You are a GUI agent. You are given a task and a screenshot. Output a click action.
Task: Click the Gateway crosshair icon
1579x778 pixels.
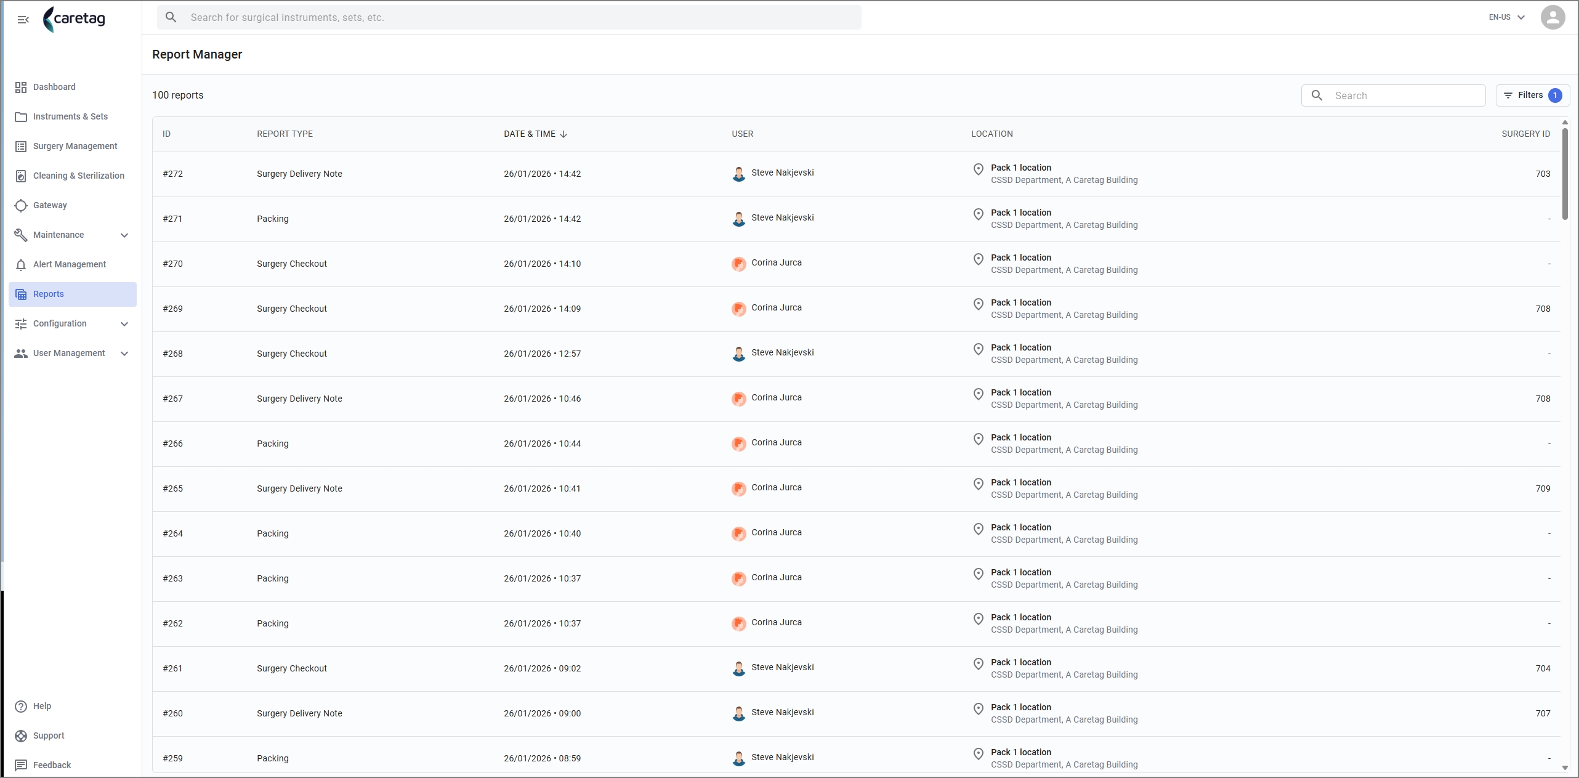(x=21, y=206)
